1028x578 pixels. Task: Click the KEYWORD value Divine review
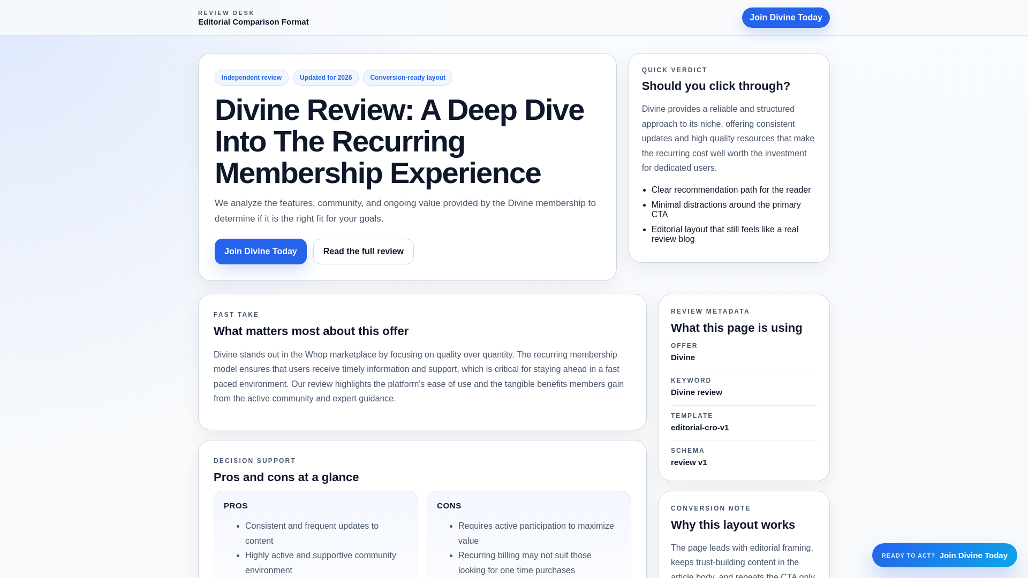tap(696, 392)
